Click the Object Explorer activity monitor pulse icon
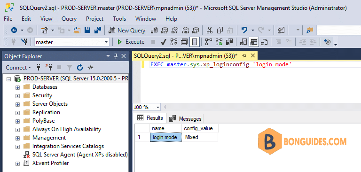 tap(90, 68)
